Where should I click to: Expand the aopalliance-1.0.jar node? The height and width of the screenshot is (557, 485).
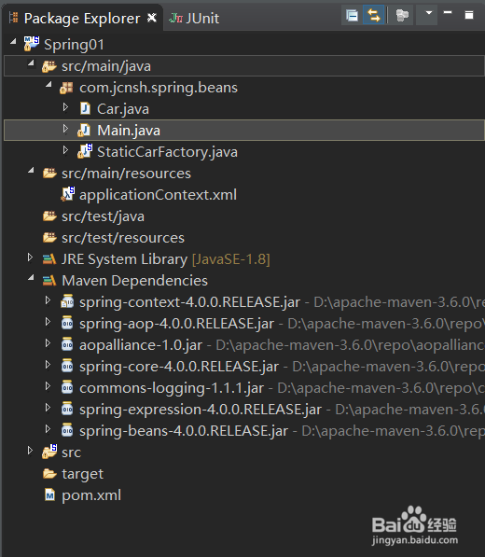pos(48,342)
